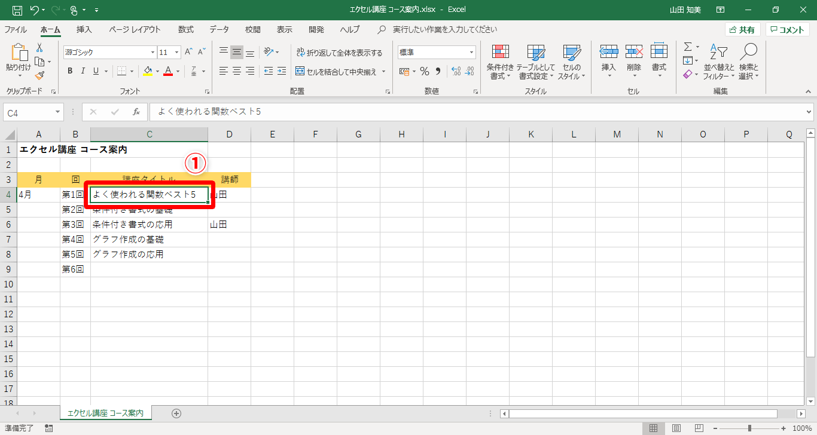Increase the font size
Image resolution: width=817 pixels, height=435 pixels.
pos(188,52)
